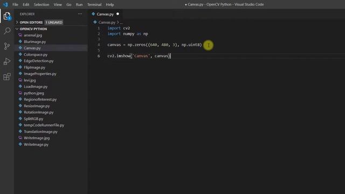Open the Extensions view
This screenshot has height=194, width=345.
[7, 77]
